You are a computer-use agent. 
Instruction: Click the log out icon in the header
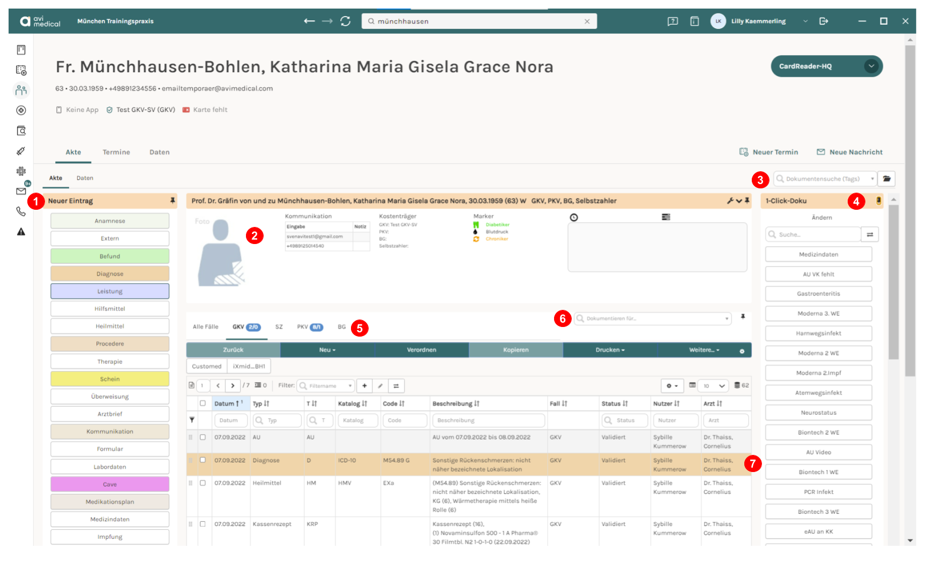coord(824,21)
